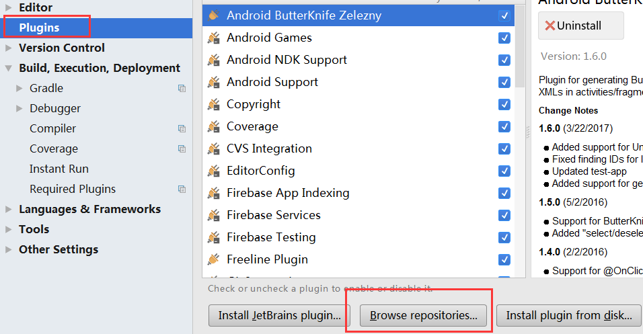This screenshot has height=334, width=643.
Task: Click the Firebase Services plugin icon
Action: point(214,215)
